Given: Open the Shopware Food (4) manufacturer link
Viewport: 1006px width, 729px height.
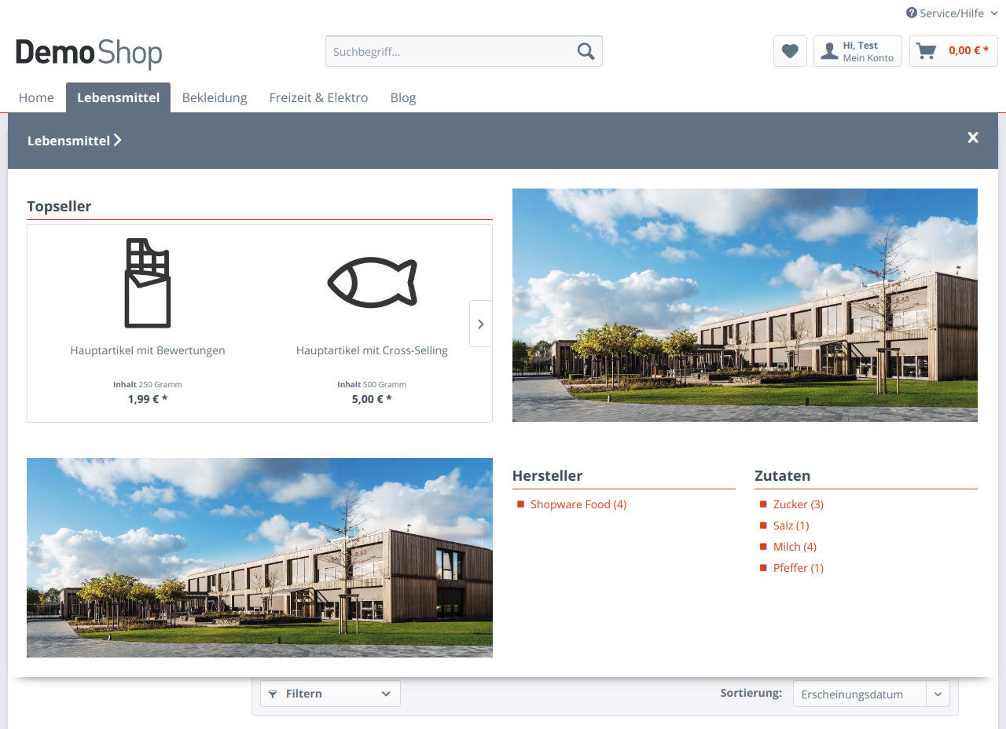Looking at the screenshot, I should (x=578, y=504).
